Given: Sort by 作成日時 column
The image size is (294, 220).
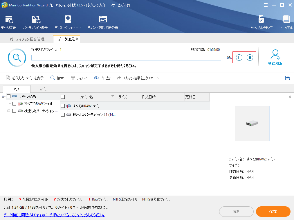Looking at the screenshot, I should click(163, 97).
